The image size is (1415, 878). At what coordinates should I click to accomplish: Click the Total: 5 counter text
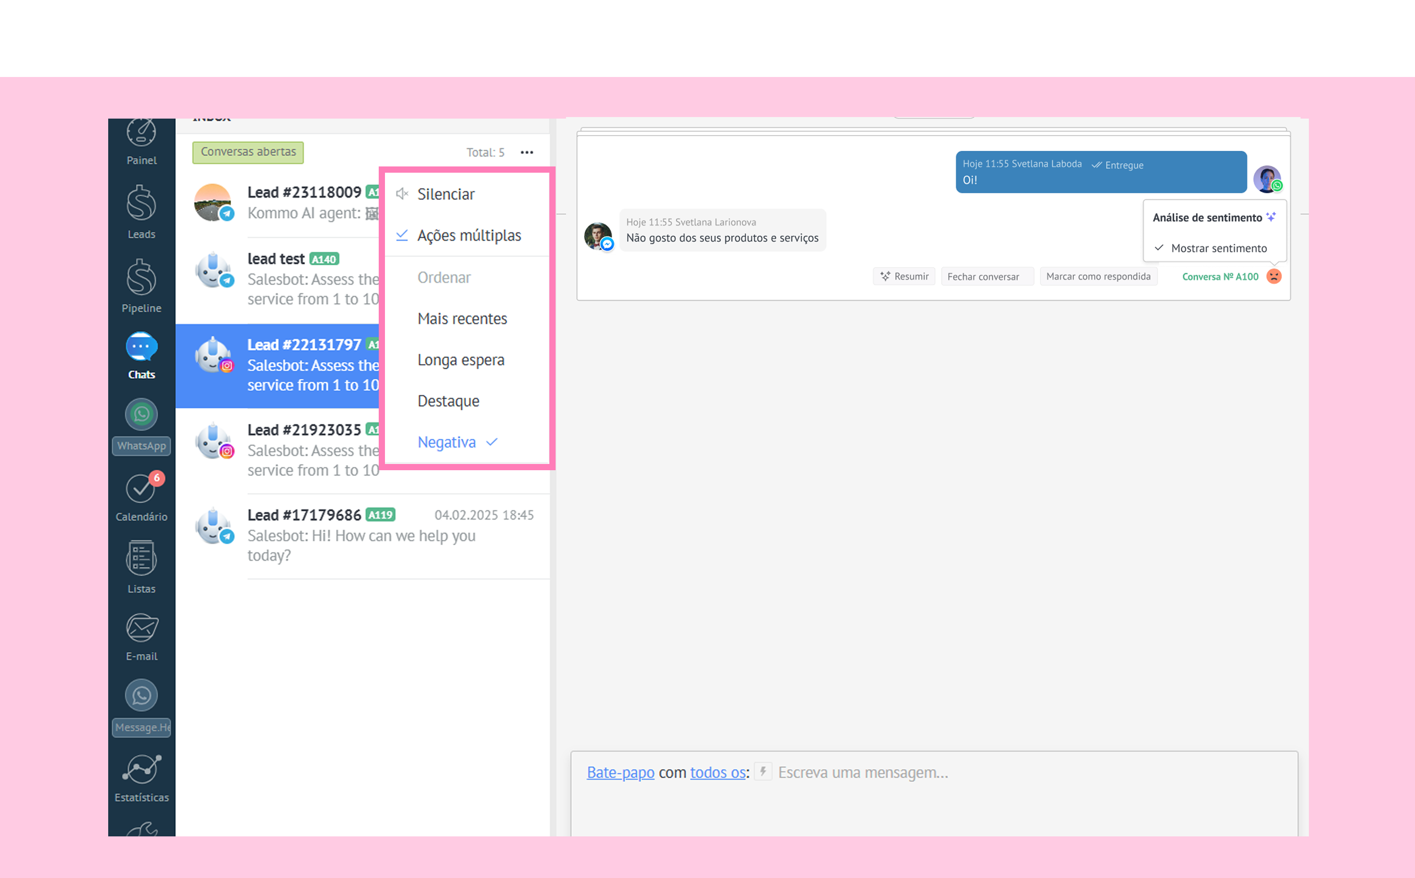pyautogui.click(x=485, y=152)
